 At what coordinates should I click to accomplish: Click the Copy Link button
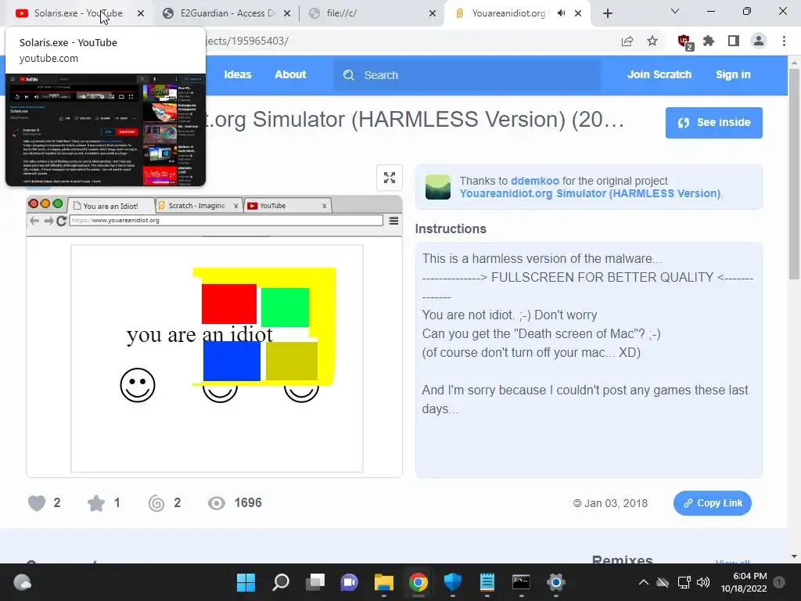click(x=712, y=503)
